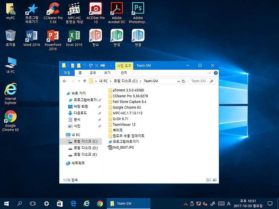Select the Q-Dir 6.71 folder
Screen dimensions: 279x209
[118, 119]
